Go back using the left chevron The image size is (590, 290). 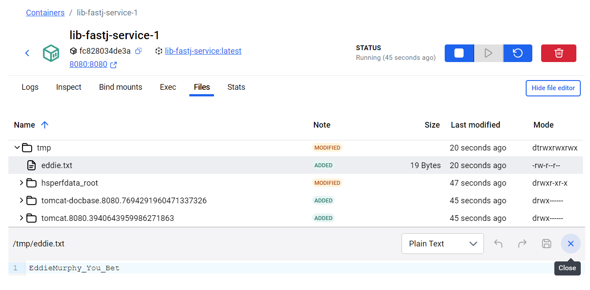pyautogui.click(x=27, y=53)
